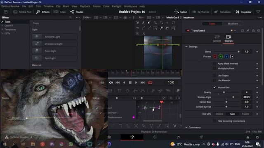Toggle the Spline panel button

tap(181, 12)
